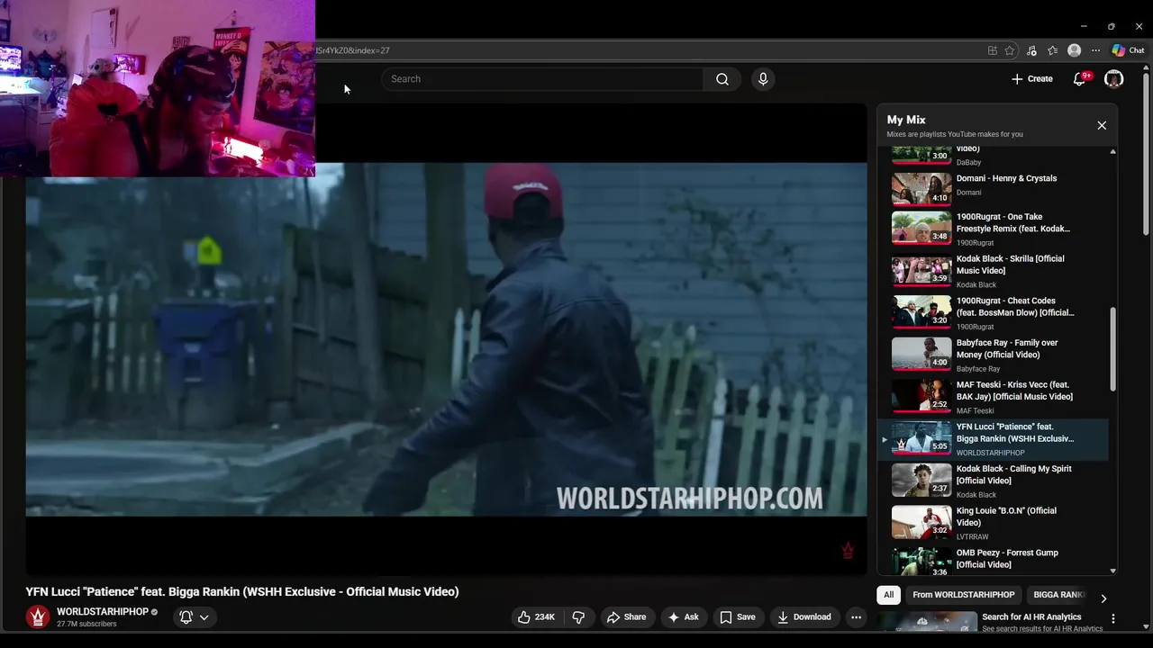
Task: Play 1900Rugrat - Cheat Codes video
Action: pyautogui.click(x=993, y=313)
